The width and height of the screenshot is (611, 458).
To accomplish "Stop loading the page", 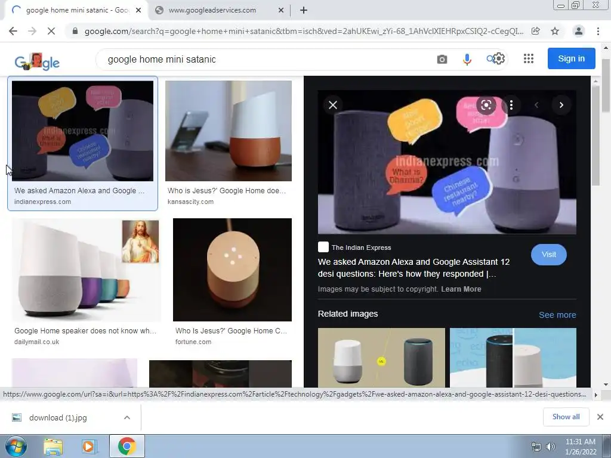I will [x=51, y=31].
